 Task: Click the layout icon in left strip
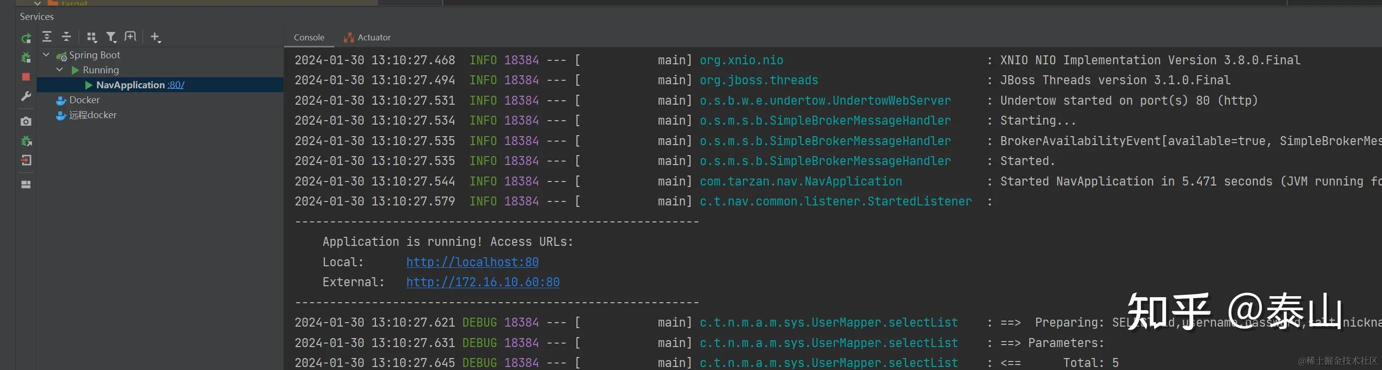26,185
